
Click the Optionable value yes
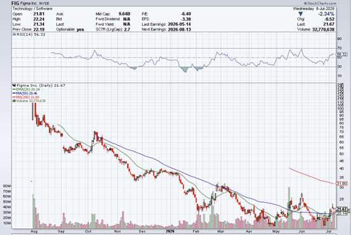pyautogui.click(x=80, y=30)
